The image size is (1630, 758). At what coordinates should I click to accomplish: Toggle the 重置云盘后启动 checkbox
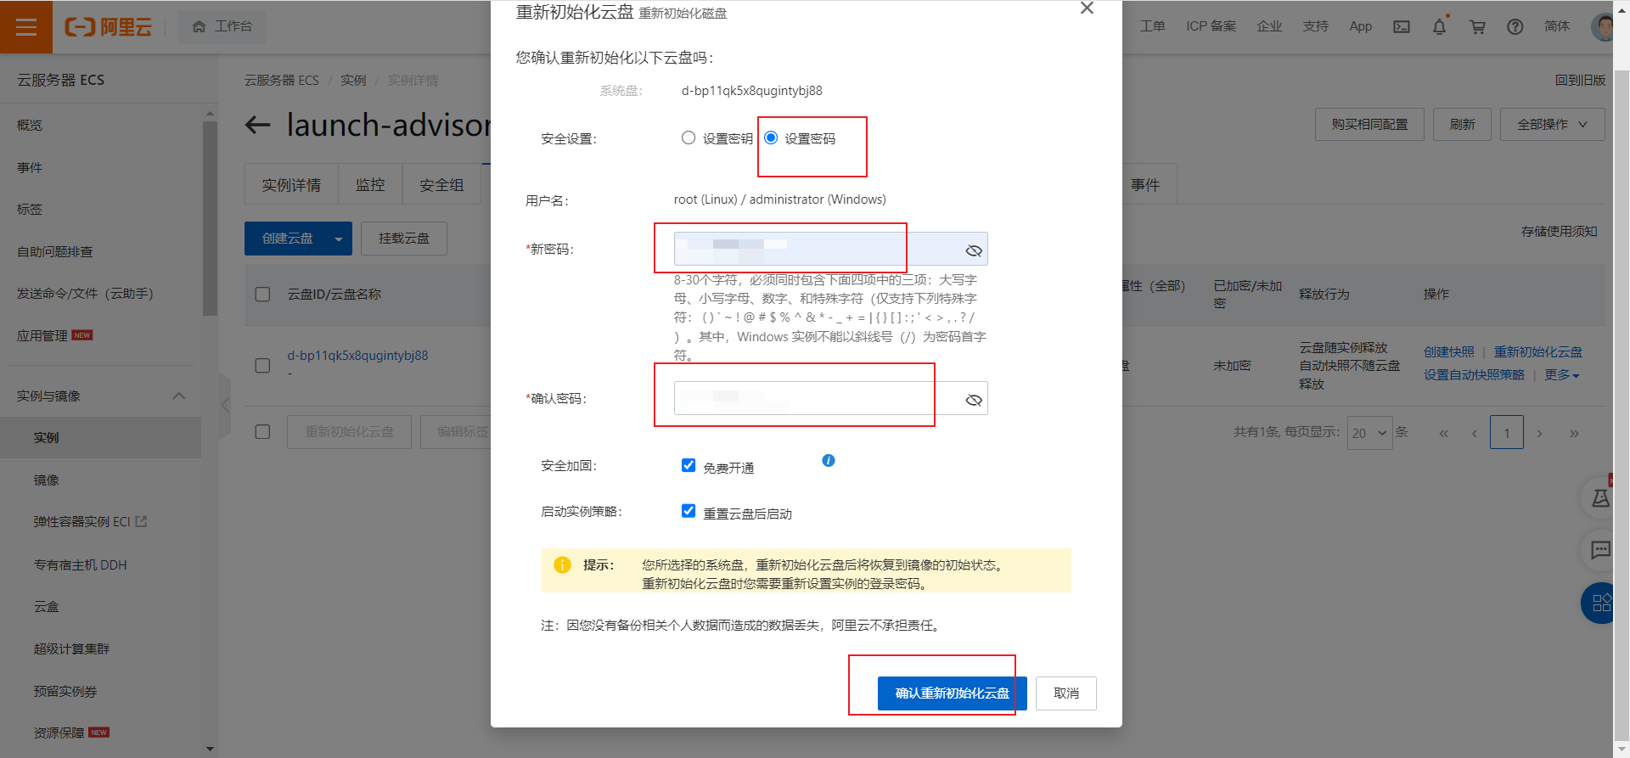click(689, 511)
